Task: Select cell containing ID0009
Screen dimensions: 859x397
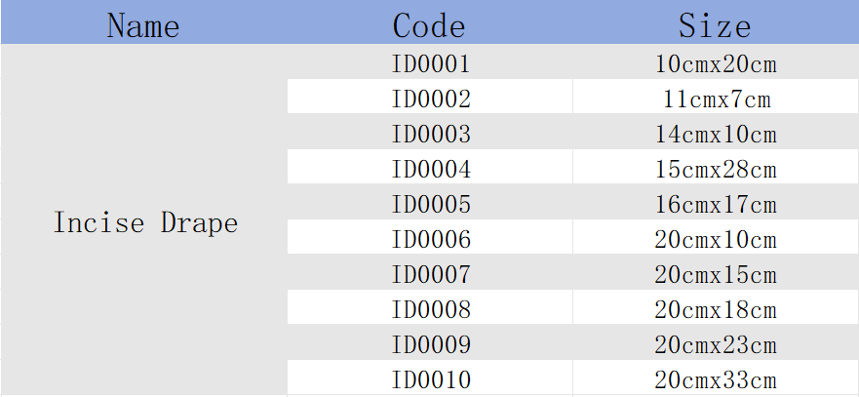Action: (430, 342)
